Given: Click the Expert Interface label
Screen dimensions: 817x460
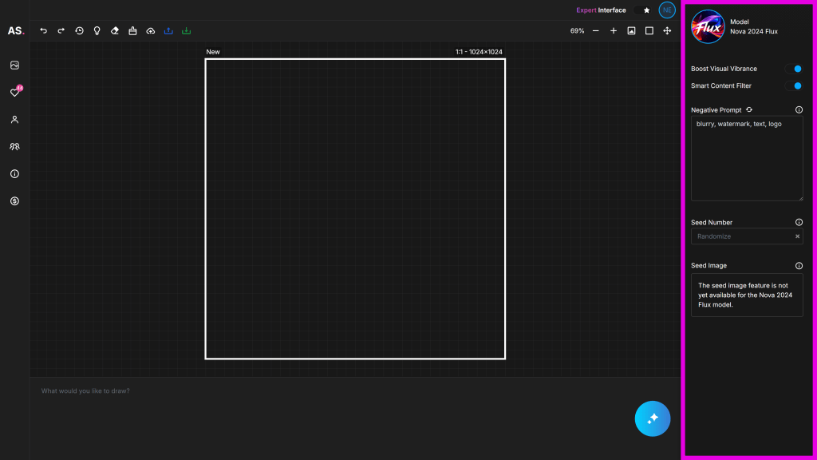Looking at the screenshot, I should pos(601,10).
